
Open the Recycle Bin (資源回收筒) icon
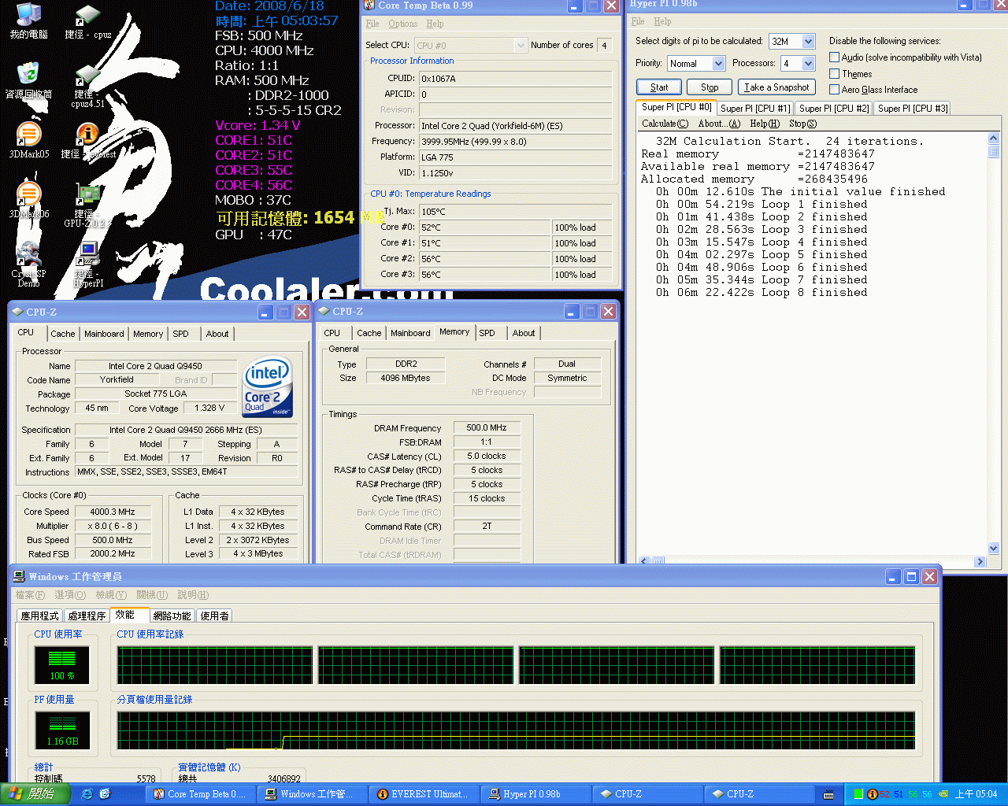(28, 75)
